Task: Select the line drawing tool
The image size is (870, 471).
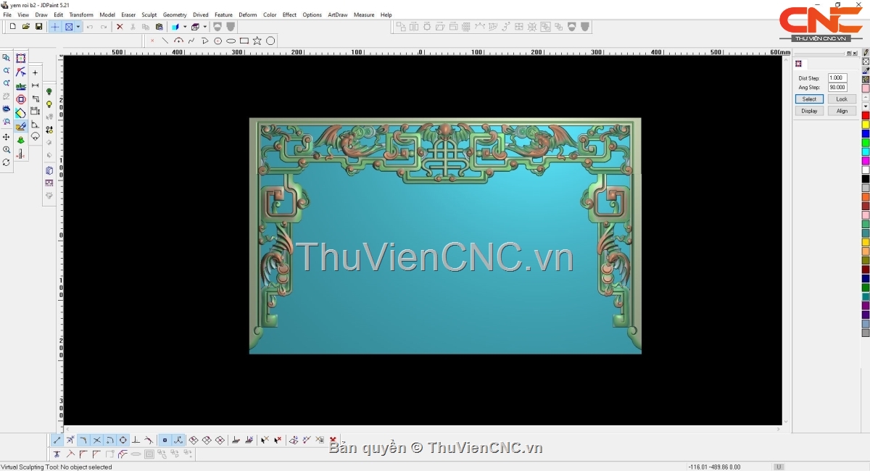Action: point(165,41)
